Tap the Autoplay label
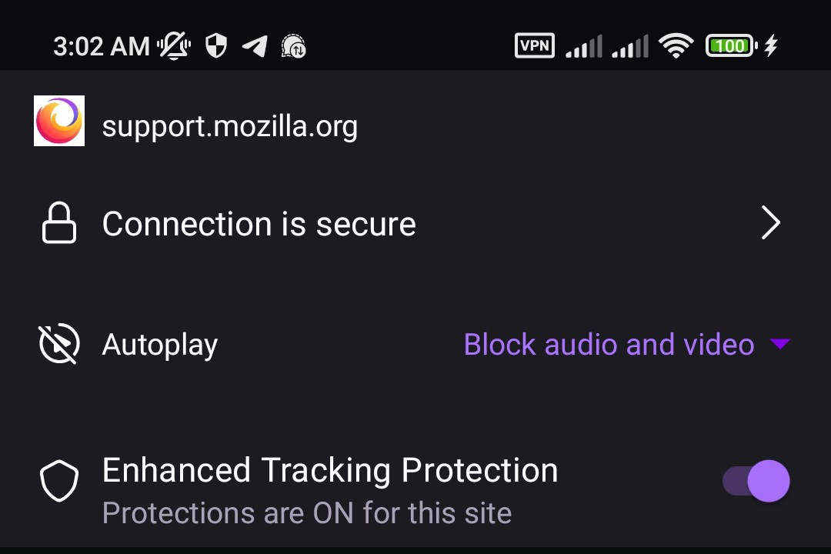The image size is (831, 554). tap(160, 345)
